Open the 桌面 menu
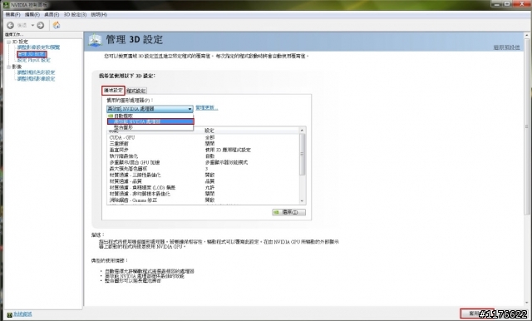The width and height of the screenshot is (532, 321). (x=52, y=15)
